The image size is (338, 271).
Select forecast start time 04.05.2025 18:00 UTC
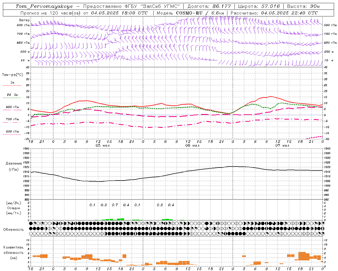(x=119, y=13)
